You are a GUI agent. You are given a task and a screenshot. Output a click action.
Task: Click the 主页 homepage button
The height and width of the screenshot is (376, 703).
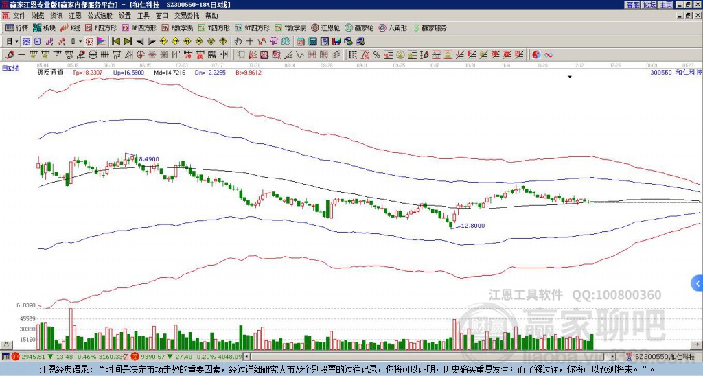tap(666, 5)
